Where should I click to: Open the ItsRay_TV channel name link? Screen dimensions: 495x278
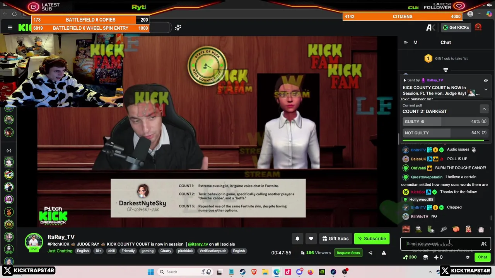coord(61,237)
